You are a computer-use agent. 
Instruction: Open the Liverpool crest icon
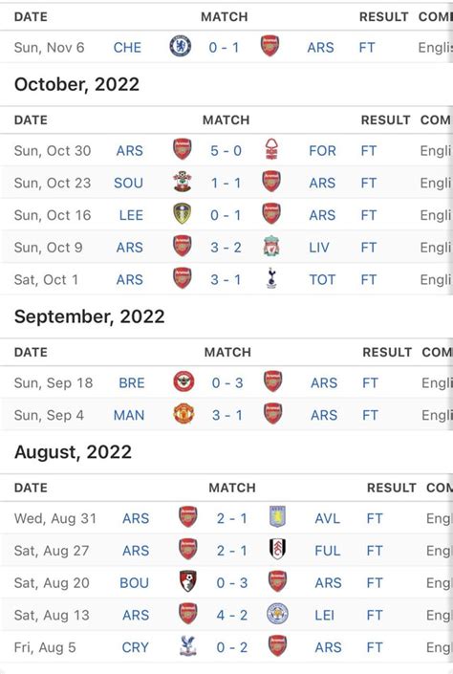coord(271,247)
